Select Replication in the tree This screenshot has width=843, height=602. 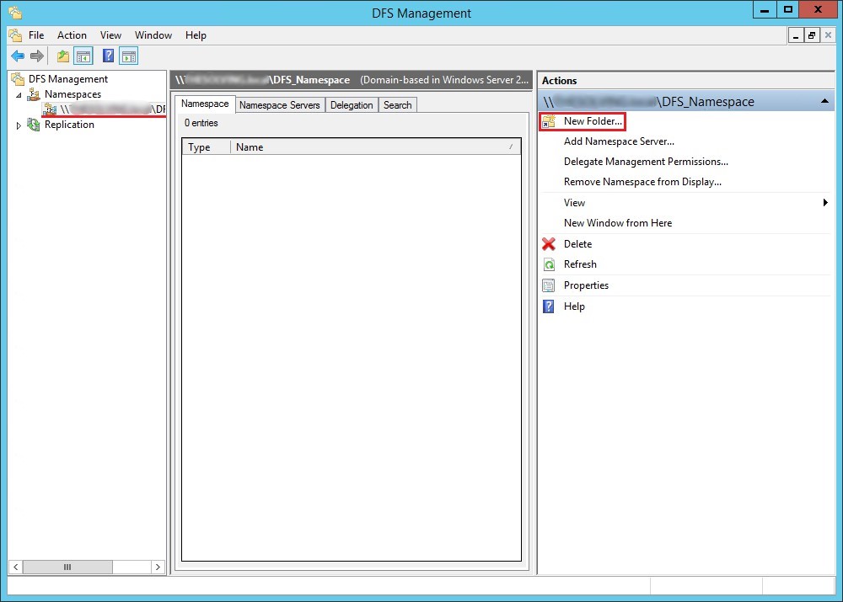(x=69, y=125)
